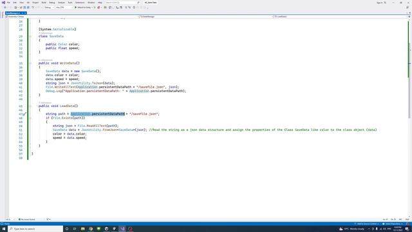Image resolution: width=412 pixels, height=232 pixels.
Task: Open the Build menu
Action: 44,3
